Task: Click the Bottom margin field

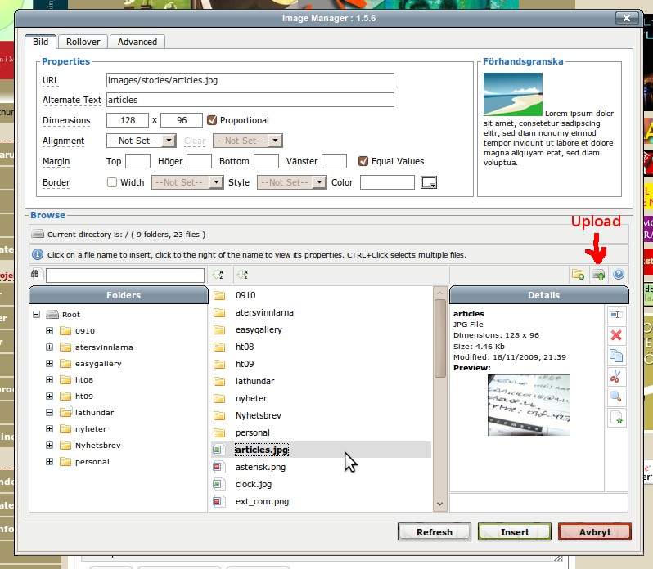Action: (x=266, y=161)
